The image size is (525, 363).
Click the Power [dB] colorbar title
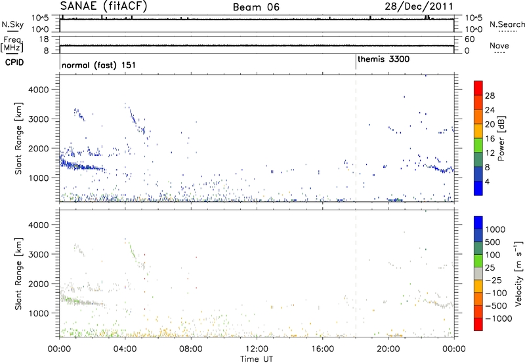coord(501,138)
